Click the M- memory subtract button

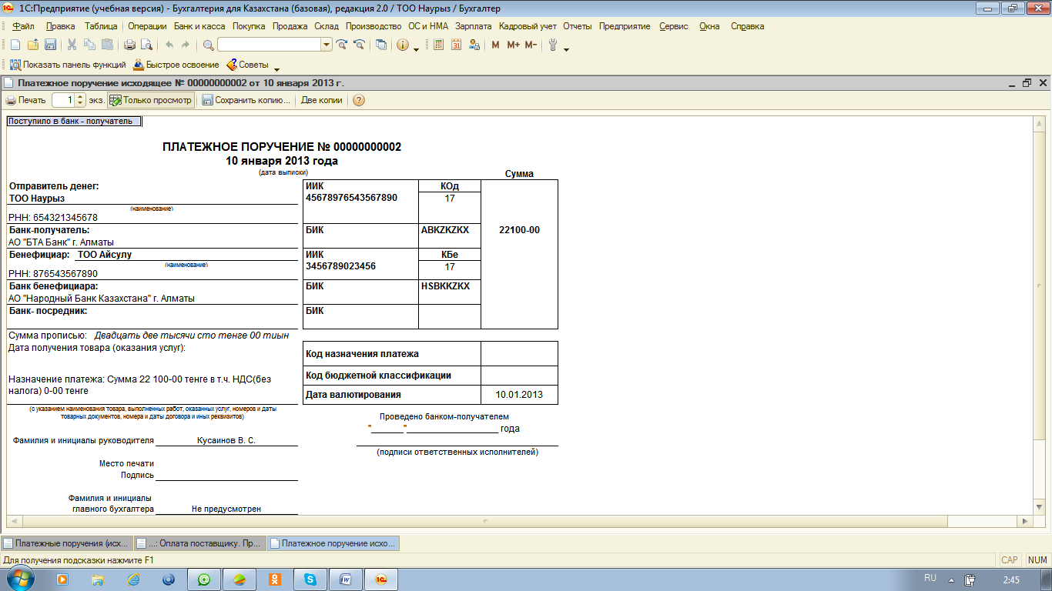[531, 45]
